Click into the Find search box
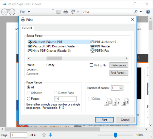Viewport: 153px width, 139px height. click(x=108, y=12)
